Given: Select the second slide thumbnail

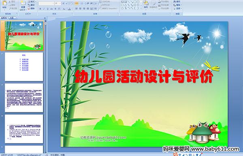Looking at the screenshot, I should 24,67.
